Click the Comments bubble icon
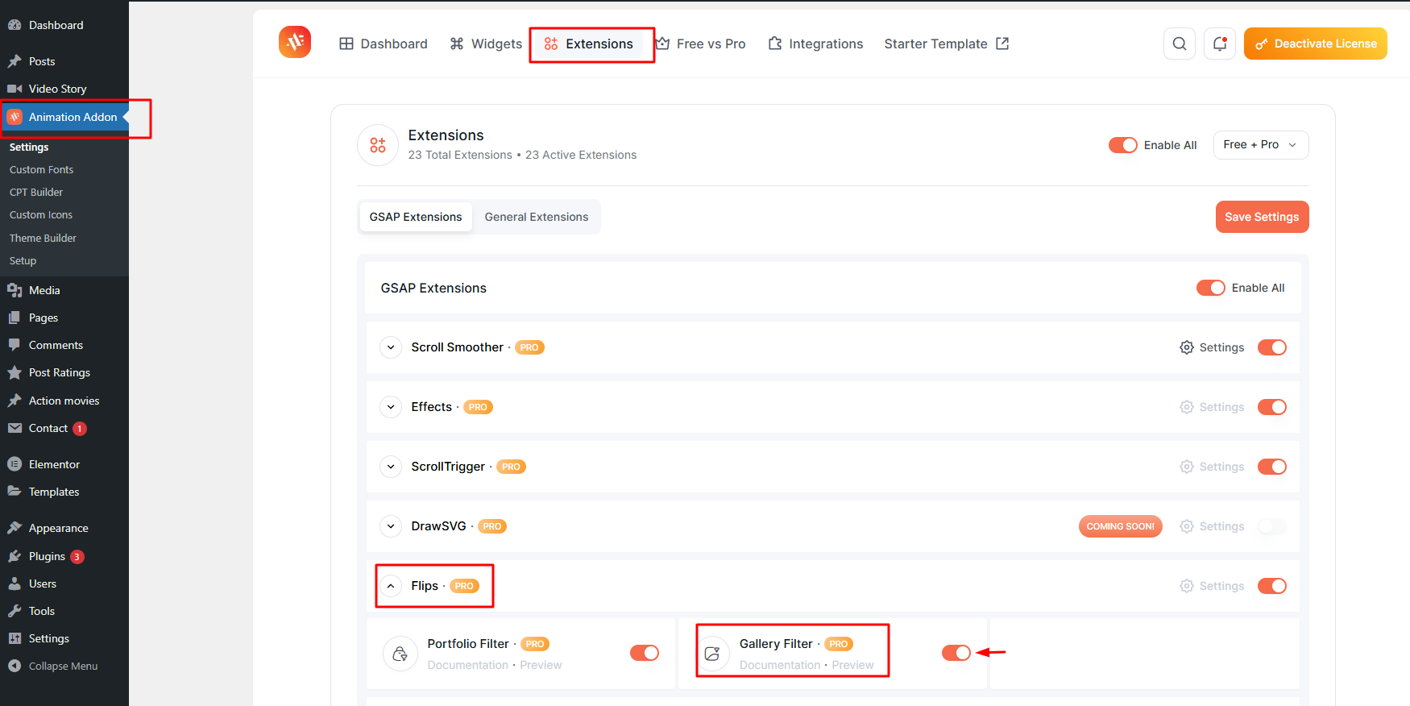The height and width of the screenshot is (706, 1410). [15, 345]
